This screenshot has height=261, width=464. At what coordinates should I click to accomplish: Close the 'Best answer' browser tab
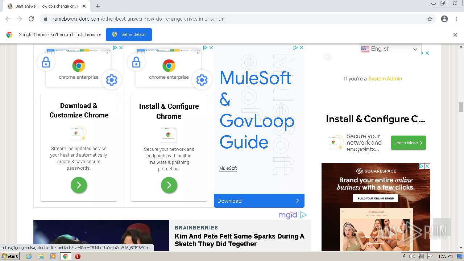click(x=84, y=6)
